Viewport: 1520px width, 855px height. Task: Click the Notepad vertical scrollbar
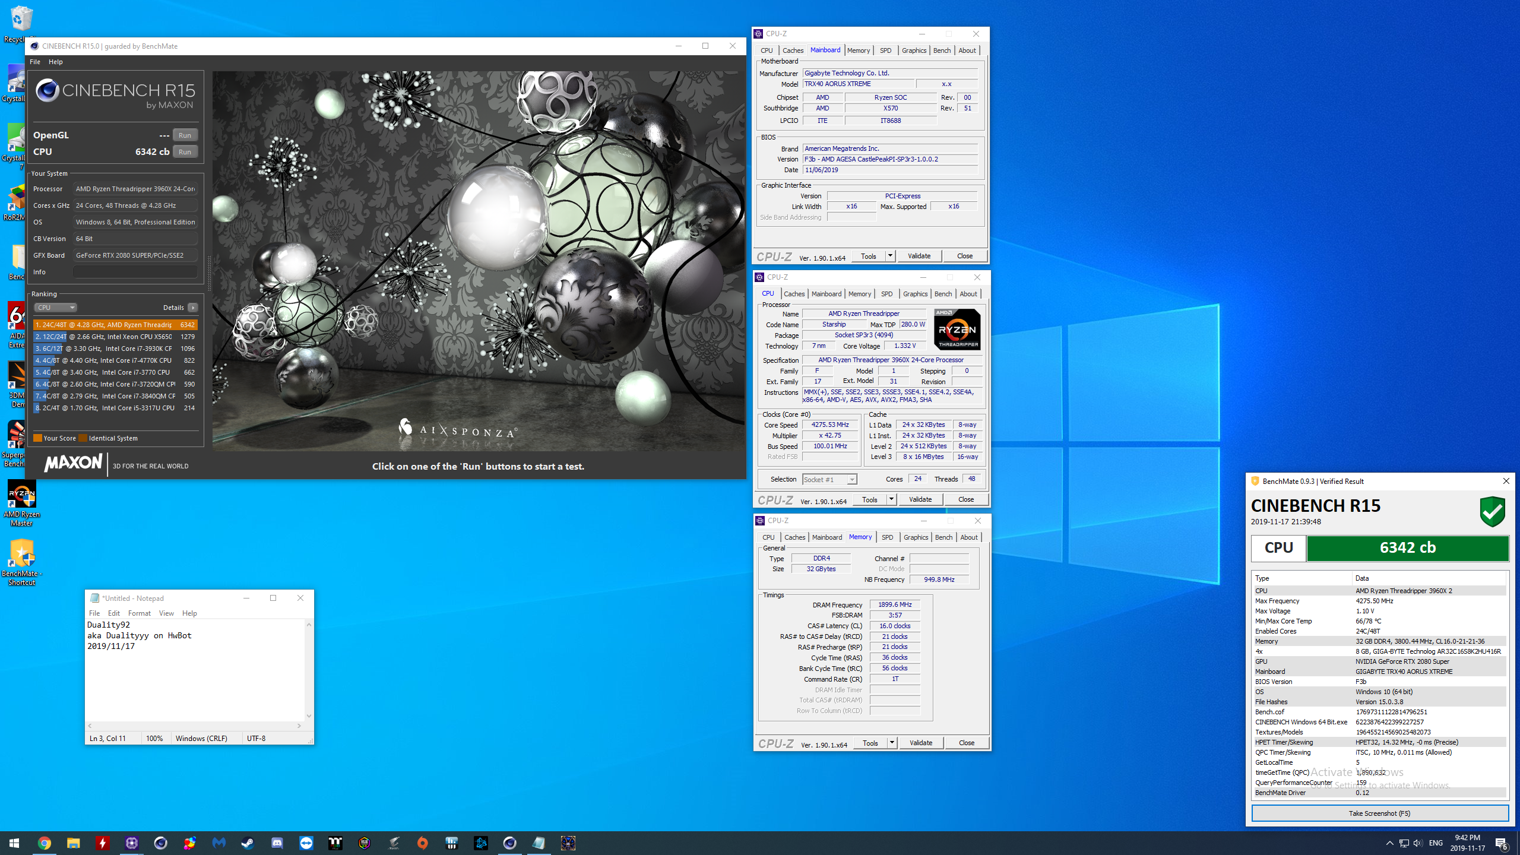click(309, 670)
